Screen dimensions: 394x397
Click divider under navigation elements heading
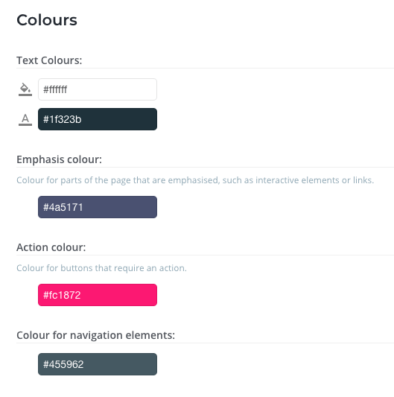point(205,343)
